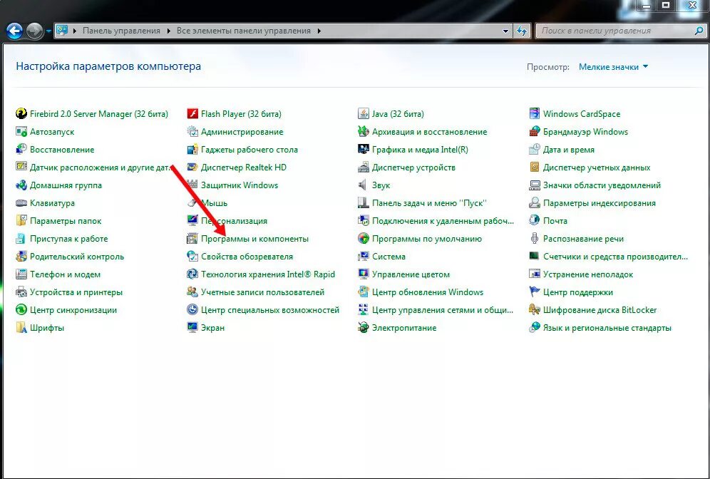Open the Электропитание icon
The height and width of the screenshot is (479, 710).
coord(363,327)
